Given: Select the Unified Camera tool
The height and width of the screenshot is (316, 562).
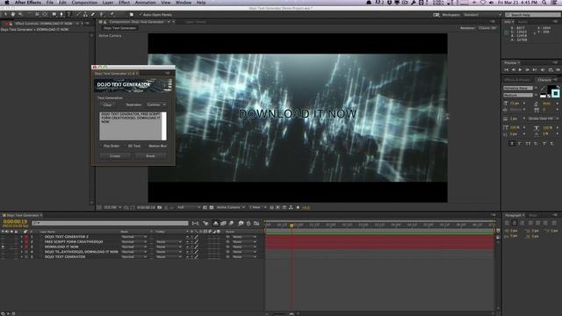Looking at the screenshot, I should 37,15.
